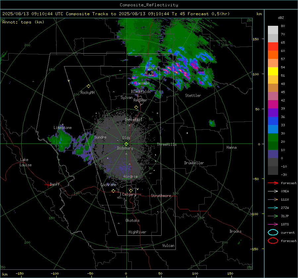This screenshot has height=278, width=298.
Task: Click the dBZ legend heading
Action: tap(281, 18)
